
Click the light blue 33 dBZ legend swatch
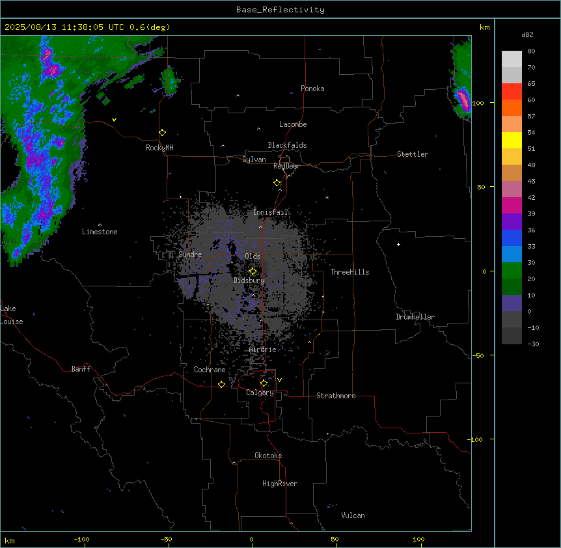(512, 254)
